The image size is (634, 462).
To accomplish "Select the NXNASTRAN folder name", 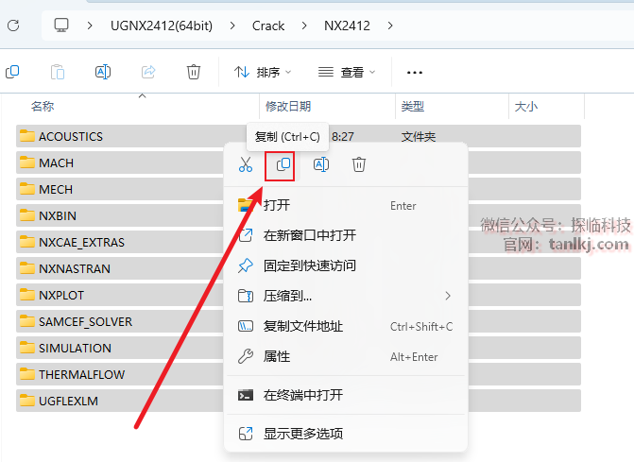I will pyautogui.click(x=75, y=269).
